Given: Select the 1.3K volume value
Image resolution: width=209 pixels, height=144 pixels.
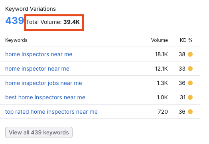Looking at the screenshot, I should pos(162,83).
